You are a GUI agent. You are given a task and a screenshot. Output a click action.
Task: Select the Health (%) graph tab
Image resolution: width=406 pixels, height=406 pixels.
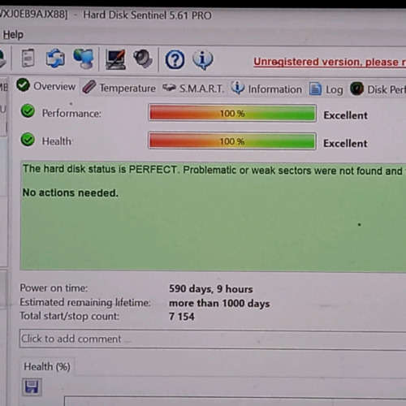point(47,367)
